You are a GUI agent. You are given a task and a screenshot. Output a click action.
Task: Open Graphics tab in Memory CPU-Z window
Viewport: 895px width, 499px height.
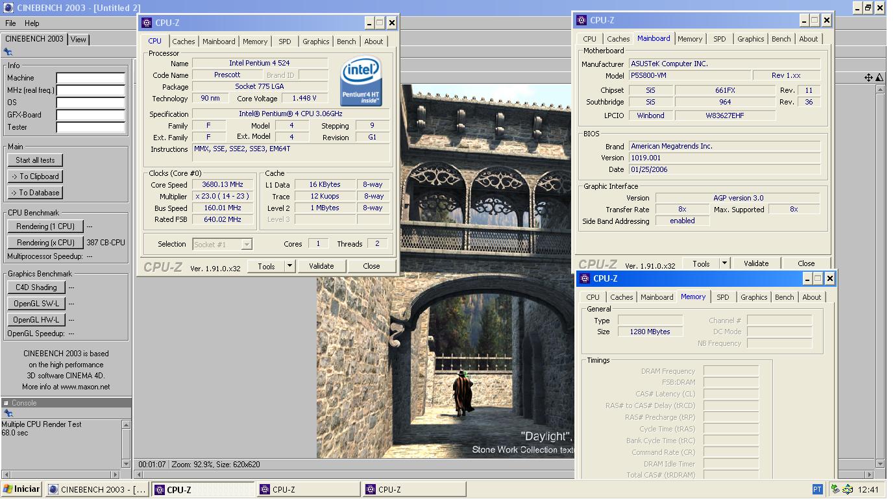click(754, 297)
